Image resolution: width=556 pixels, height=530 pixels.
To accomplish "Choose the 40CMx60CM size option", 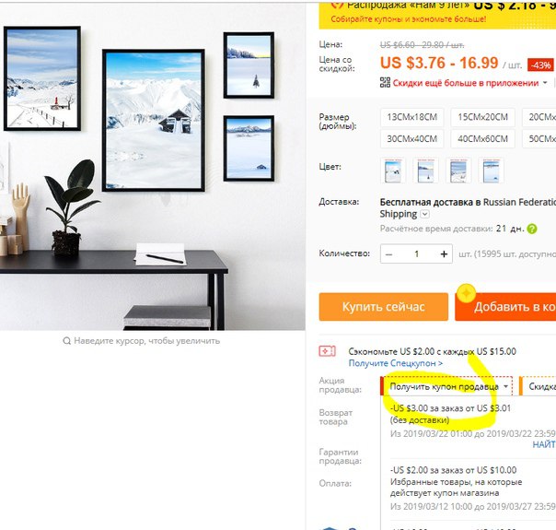I will (482, 139).
